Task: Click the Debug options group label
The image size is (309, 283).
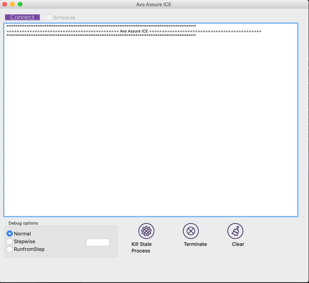Action: point(23,223)
